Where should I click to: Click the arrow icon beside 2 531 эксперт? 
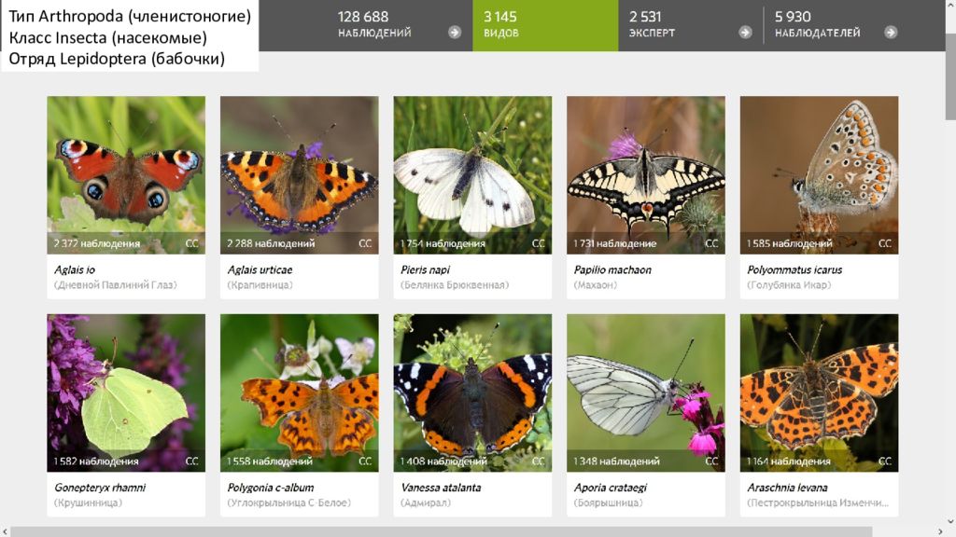coord(745,33)
